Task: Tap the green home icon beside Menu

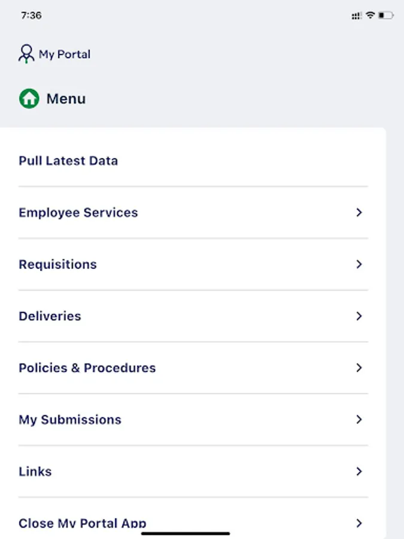Action: click(x=28, y=98)
